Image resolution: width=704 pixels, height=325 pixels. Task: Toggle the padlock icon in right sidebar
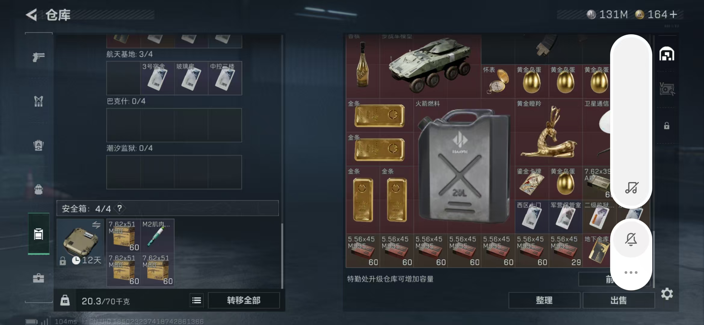click(667, 125)
